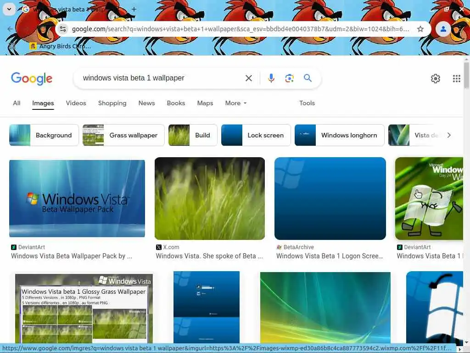Switch to the News tab

(146, 103)
